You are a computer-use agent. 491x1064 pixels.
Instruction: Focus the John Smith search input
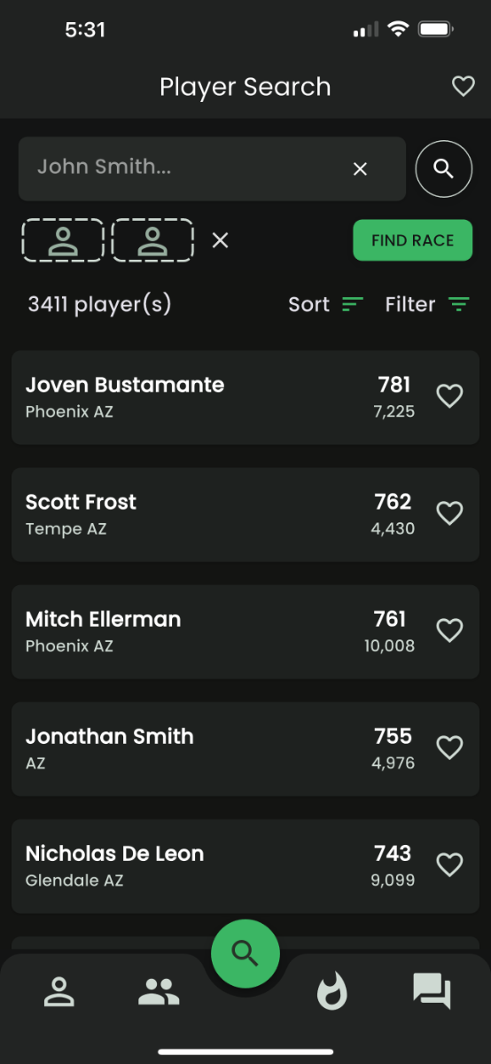pyautogui.click(x=182, y=167)
